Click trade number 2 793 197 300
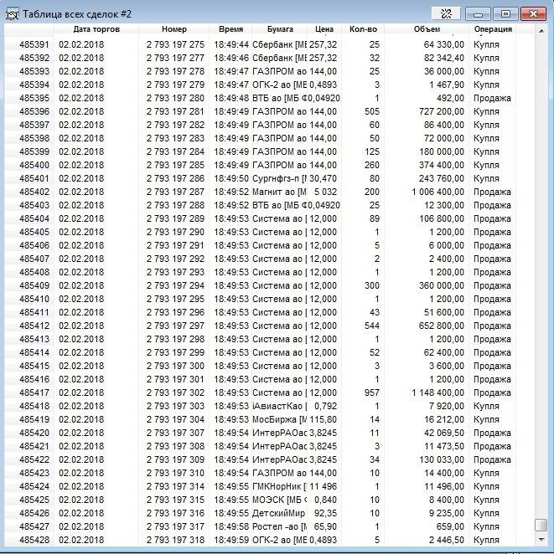Image resolution: width=554 pixels, height=554 pixels. tap(175, 367)
